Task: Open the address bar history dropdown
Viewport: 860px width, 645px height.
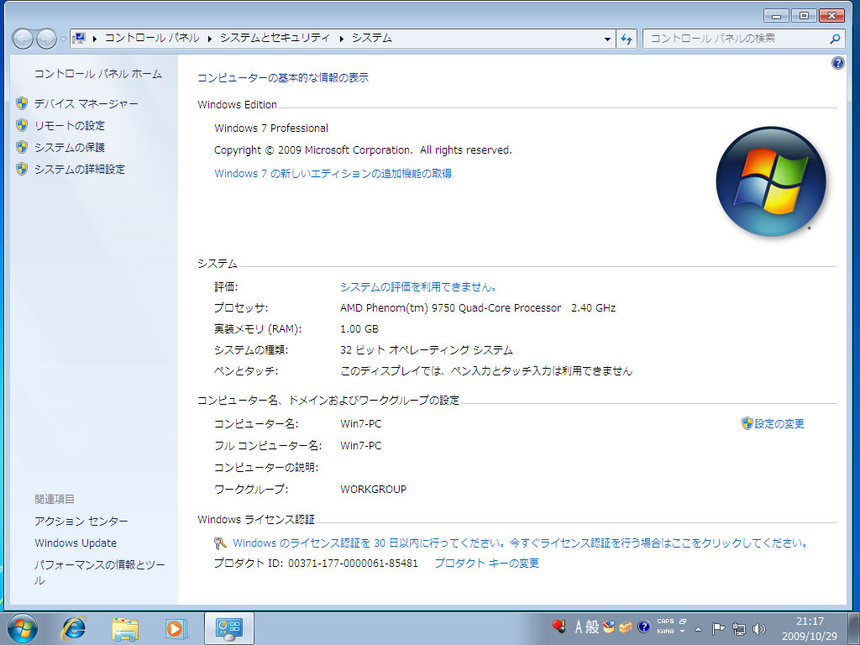Action: coord(607,39)
